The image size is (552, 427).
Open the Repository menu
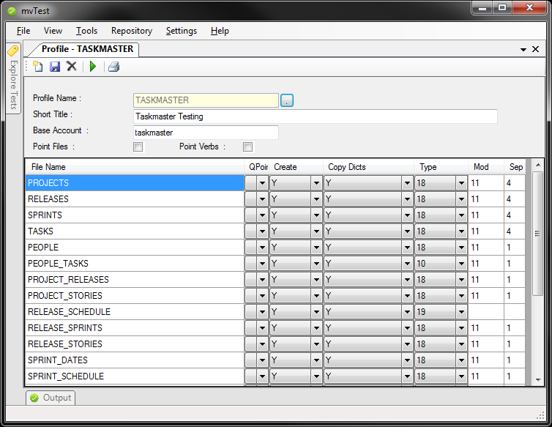pyautogui.click(x=132, y=31)
